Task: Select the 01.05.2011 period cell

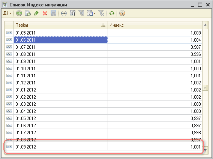Action: pos(61,33)
